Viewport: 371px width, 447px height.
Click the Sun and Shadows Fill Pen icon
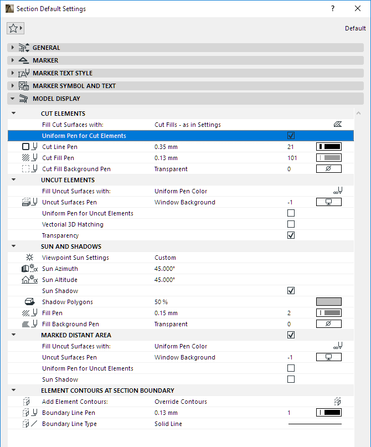point(30,313)
